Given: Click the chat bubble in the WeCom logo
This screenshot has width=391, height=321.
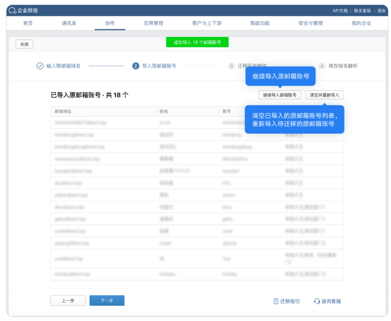Looking at the screenshot, I should [x=12, y=10].
